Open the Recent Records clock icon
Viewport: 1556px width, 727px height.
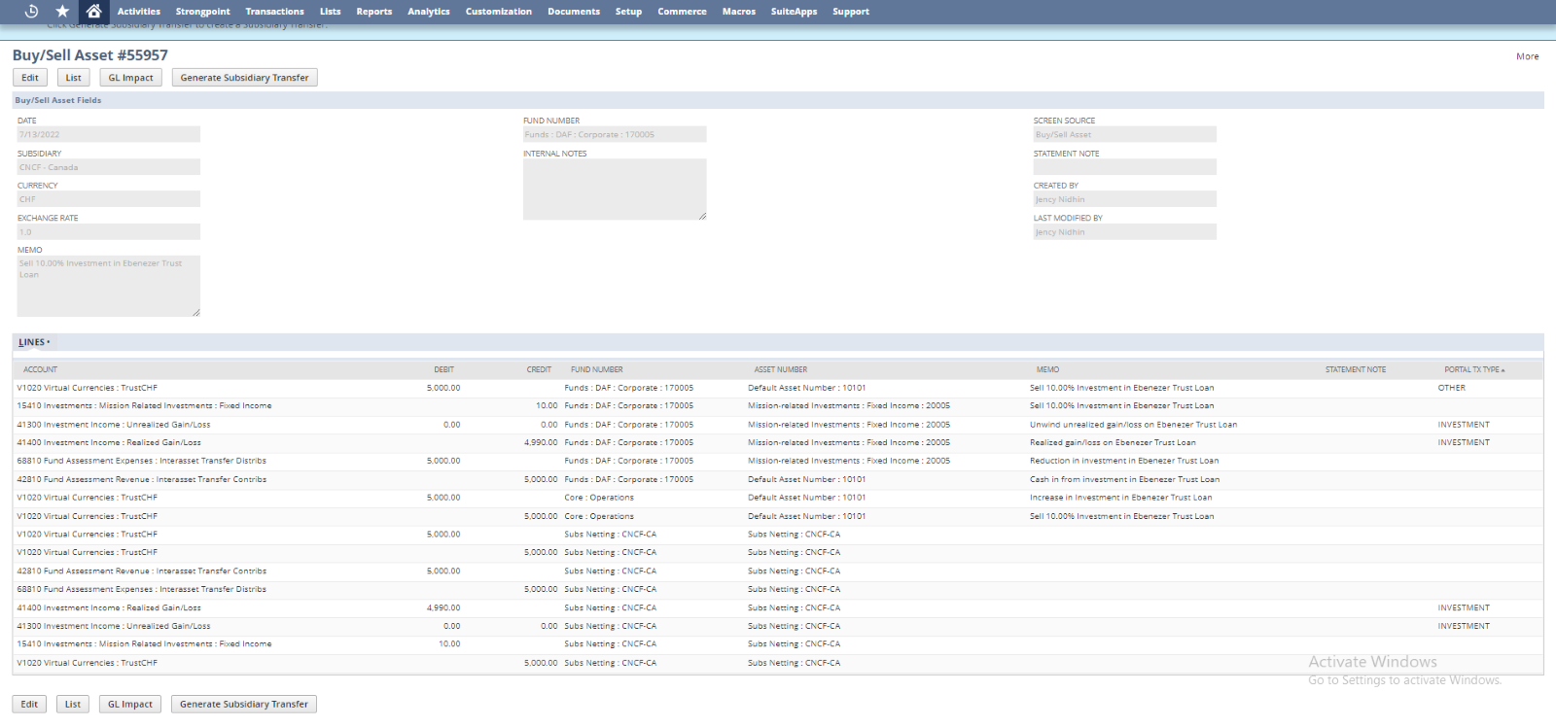(x=31, y=12)
